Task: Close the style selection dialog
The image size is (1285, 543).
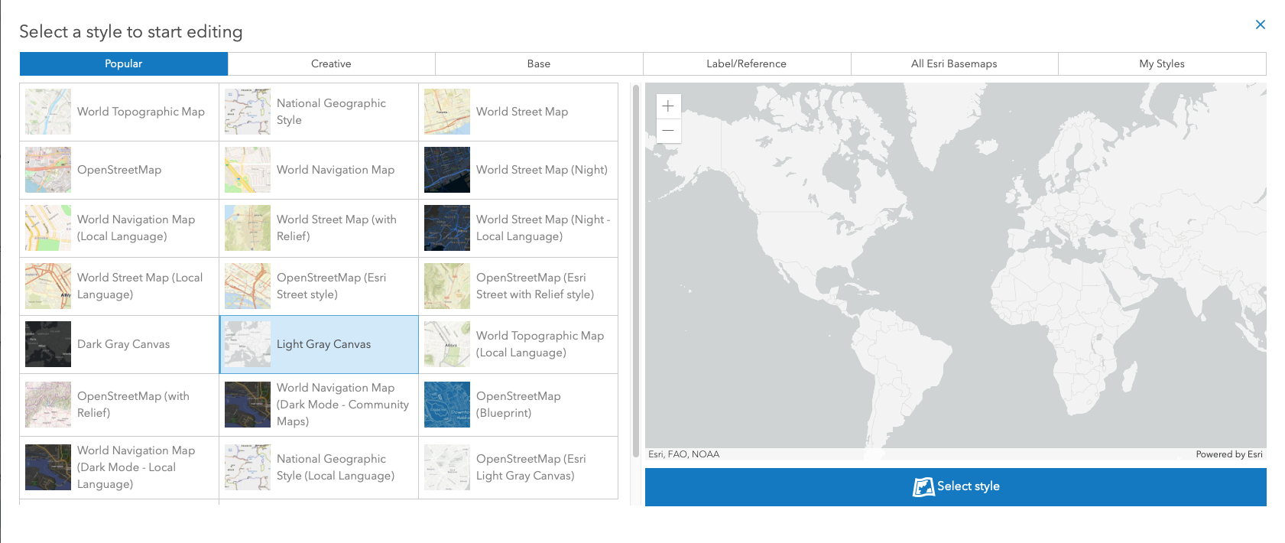Action: 1261,24
